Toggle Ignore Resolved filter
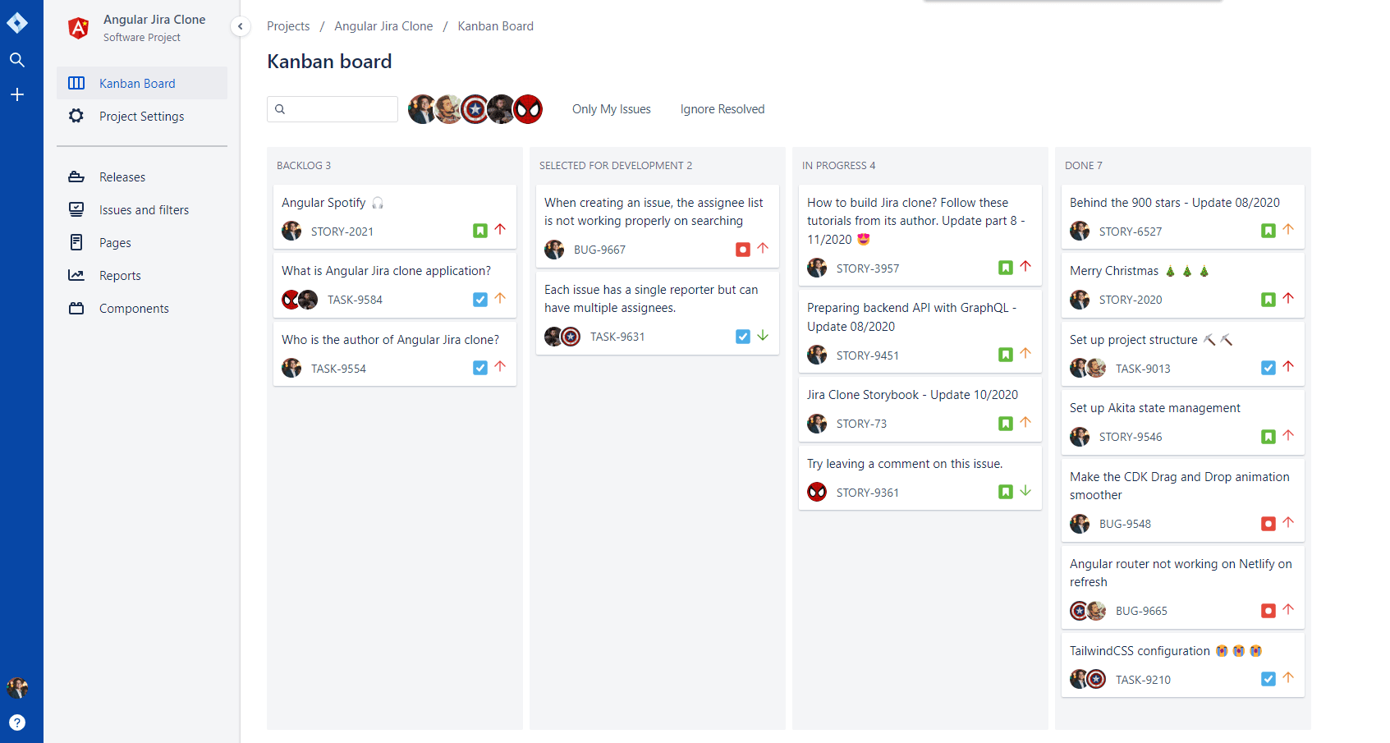1390x743 pixels. (722, 109)
